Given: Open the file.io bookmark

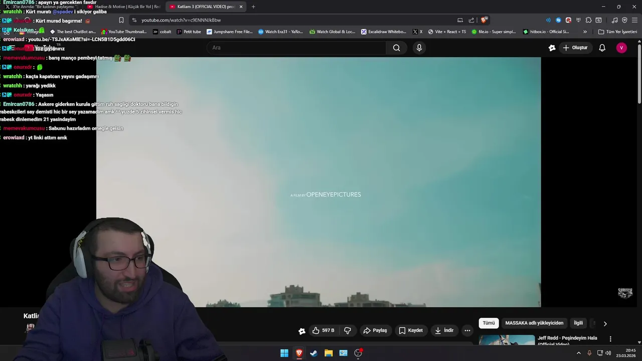Looking at the screenshot, I should point(494,32).
